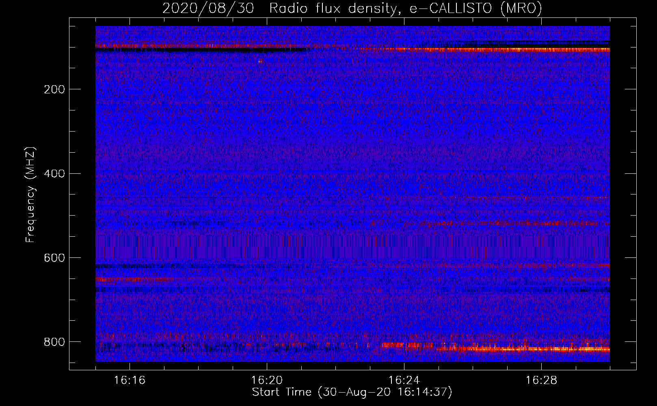657x406 pixels.
Task: Click the 'Start Time (30-Aug-20 16:14:37)' label
Action: tap(352, 392)
